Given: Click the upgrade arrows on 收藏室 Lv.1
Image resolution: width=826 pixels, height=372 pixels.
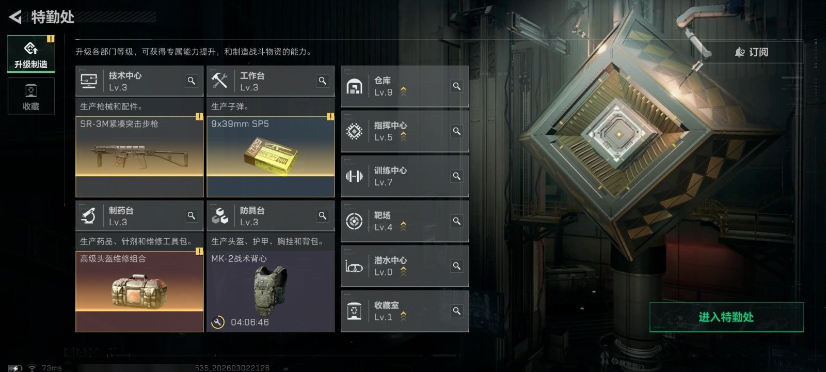Looking at the screenshot, I should point(403,316).
